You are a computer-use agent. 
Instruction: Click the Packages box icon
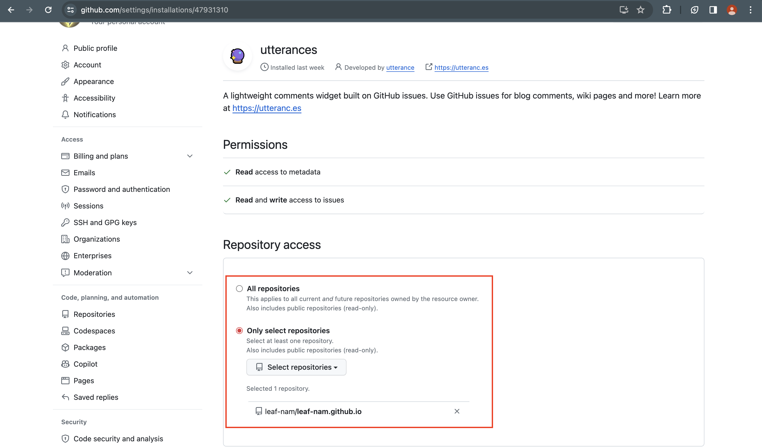pyautogui.click(x=65, y=347)
